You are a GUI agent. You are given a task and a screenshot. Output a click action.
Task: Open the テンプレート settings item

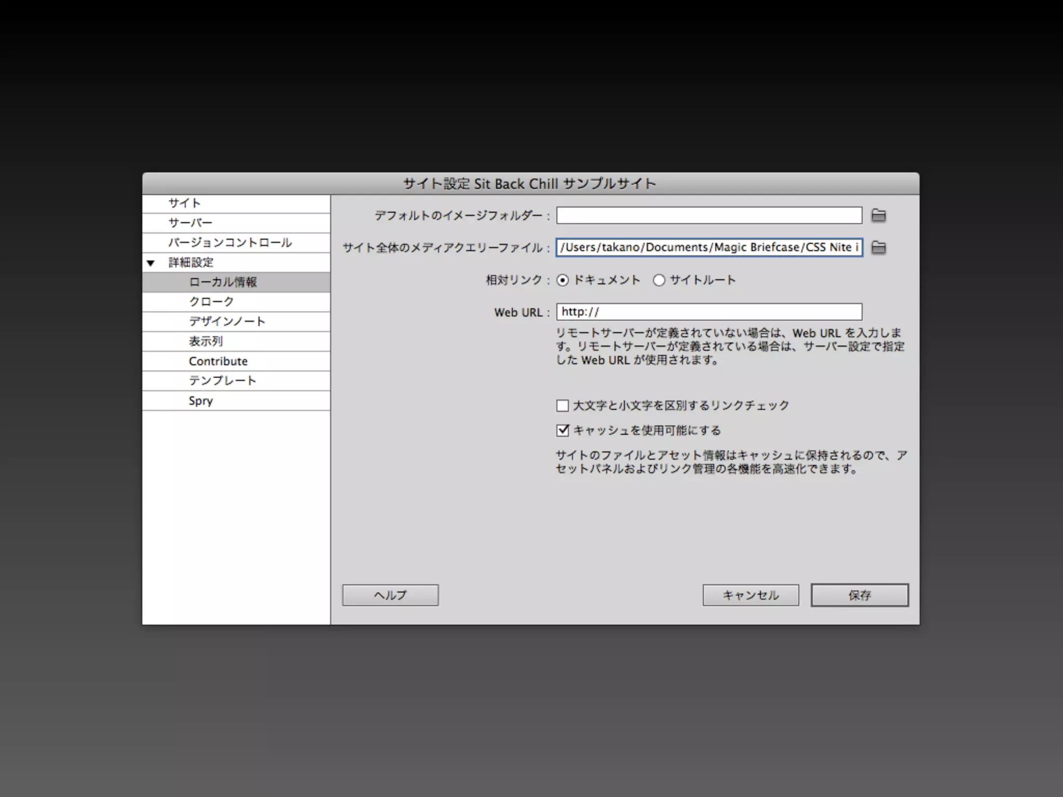223,381
